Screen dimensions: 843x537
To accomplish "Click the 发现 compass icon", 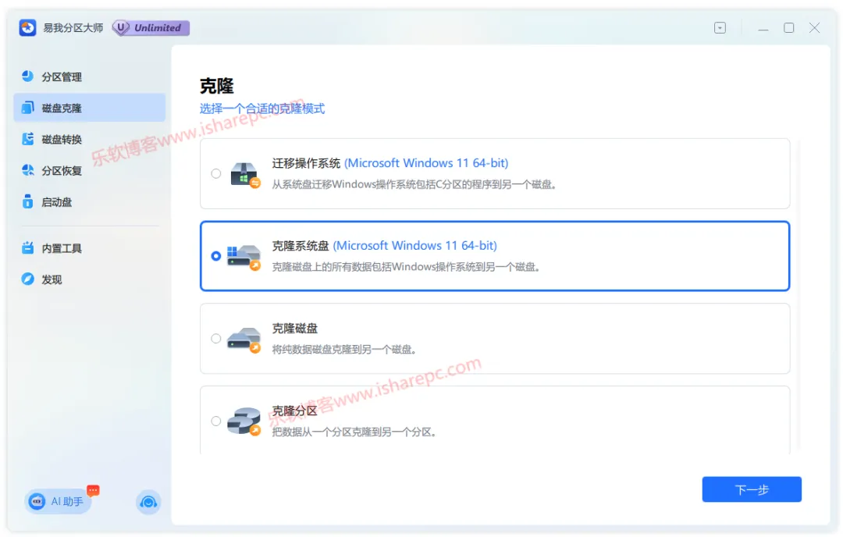I will (x=27, y=279).
